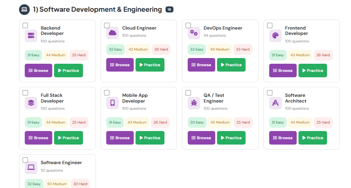
Task: Enable the Full Stack Developer checkbox
Action: click(x=25, y=93)
